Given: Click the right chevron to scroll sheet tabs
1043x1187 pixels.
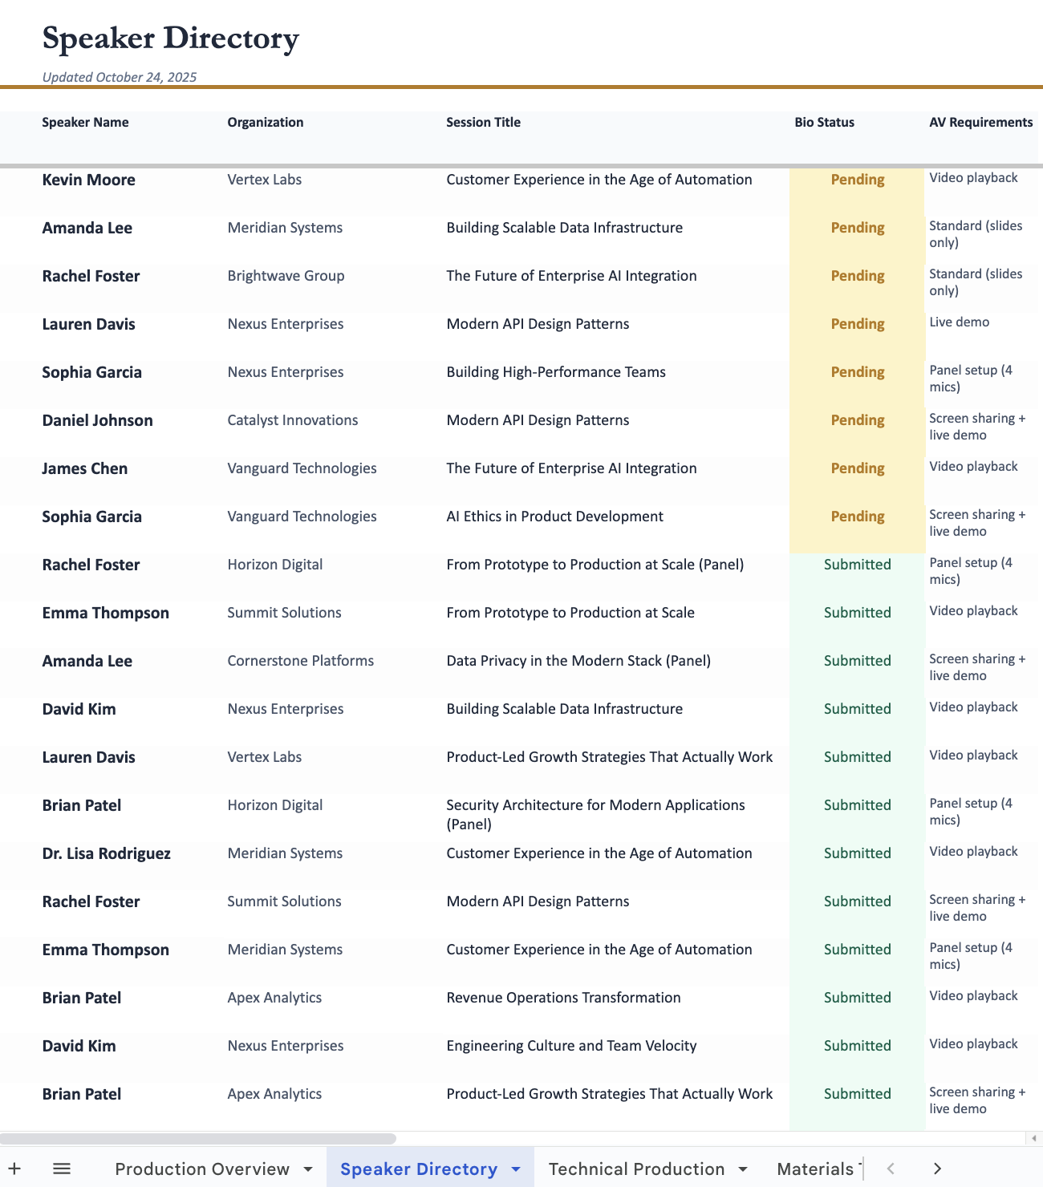Looking at the screenshot, I should (x=937, y=1169).
